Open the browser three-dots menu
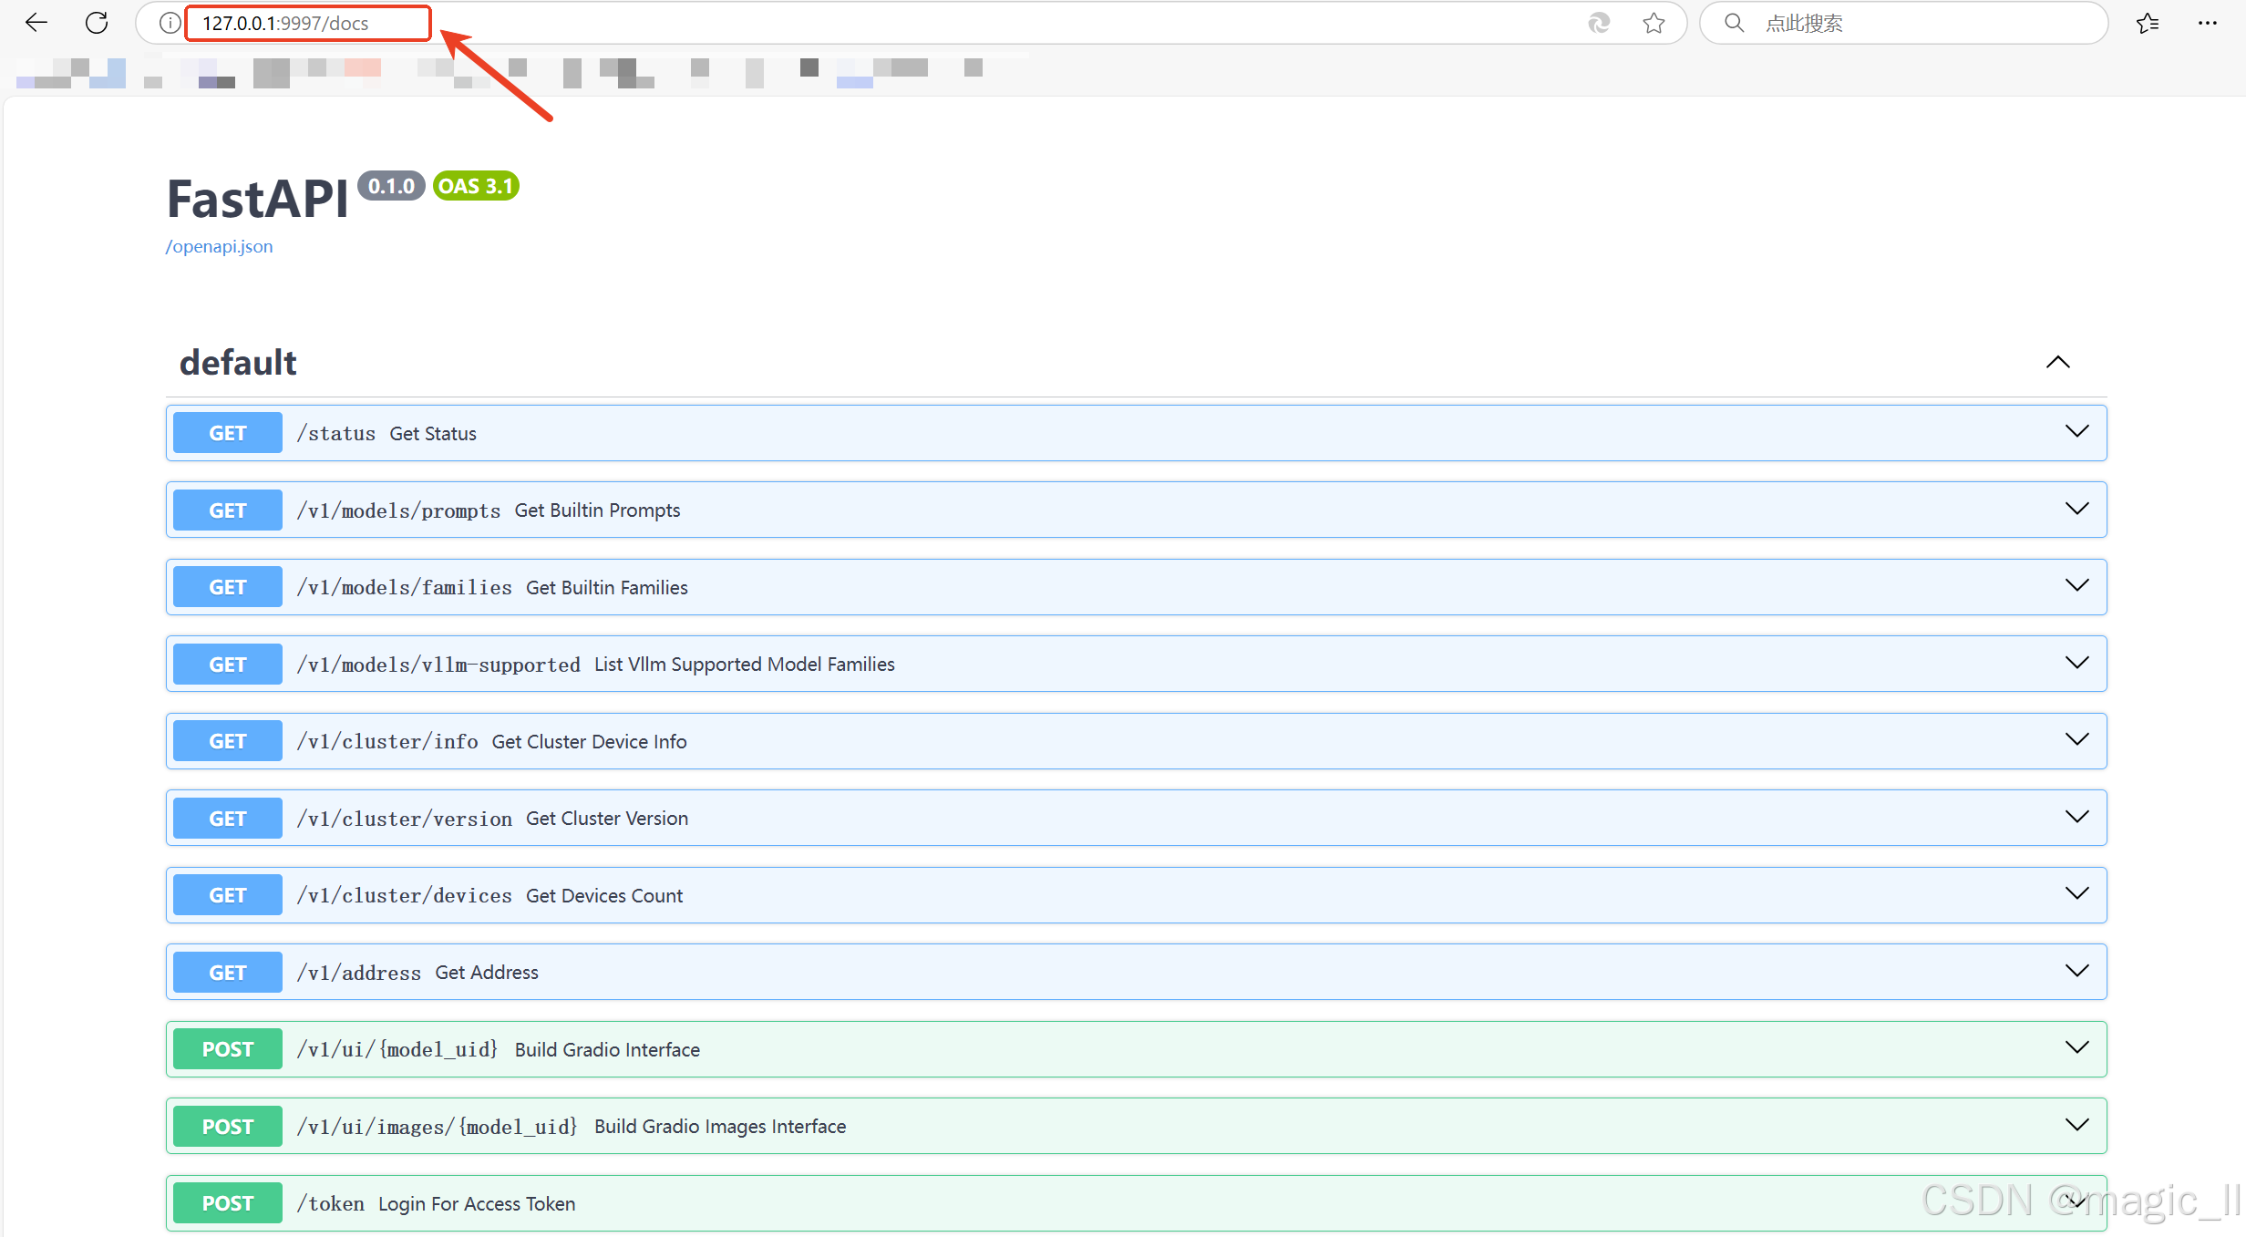The image size is (2246, 1237). 2207,23
